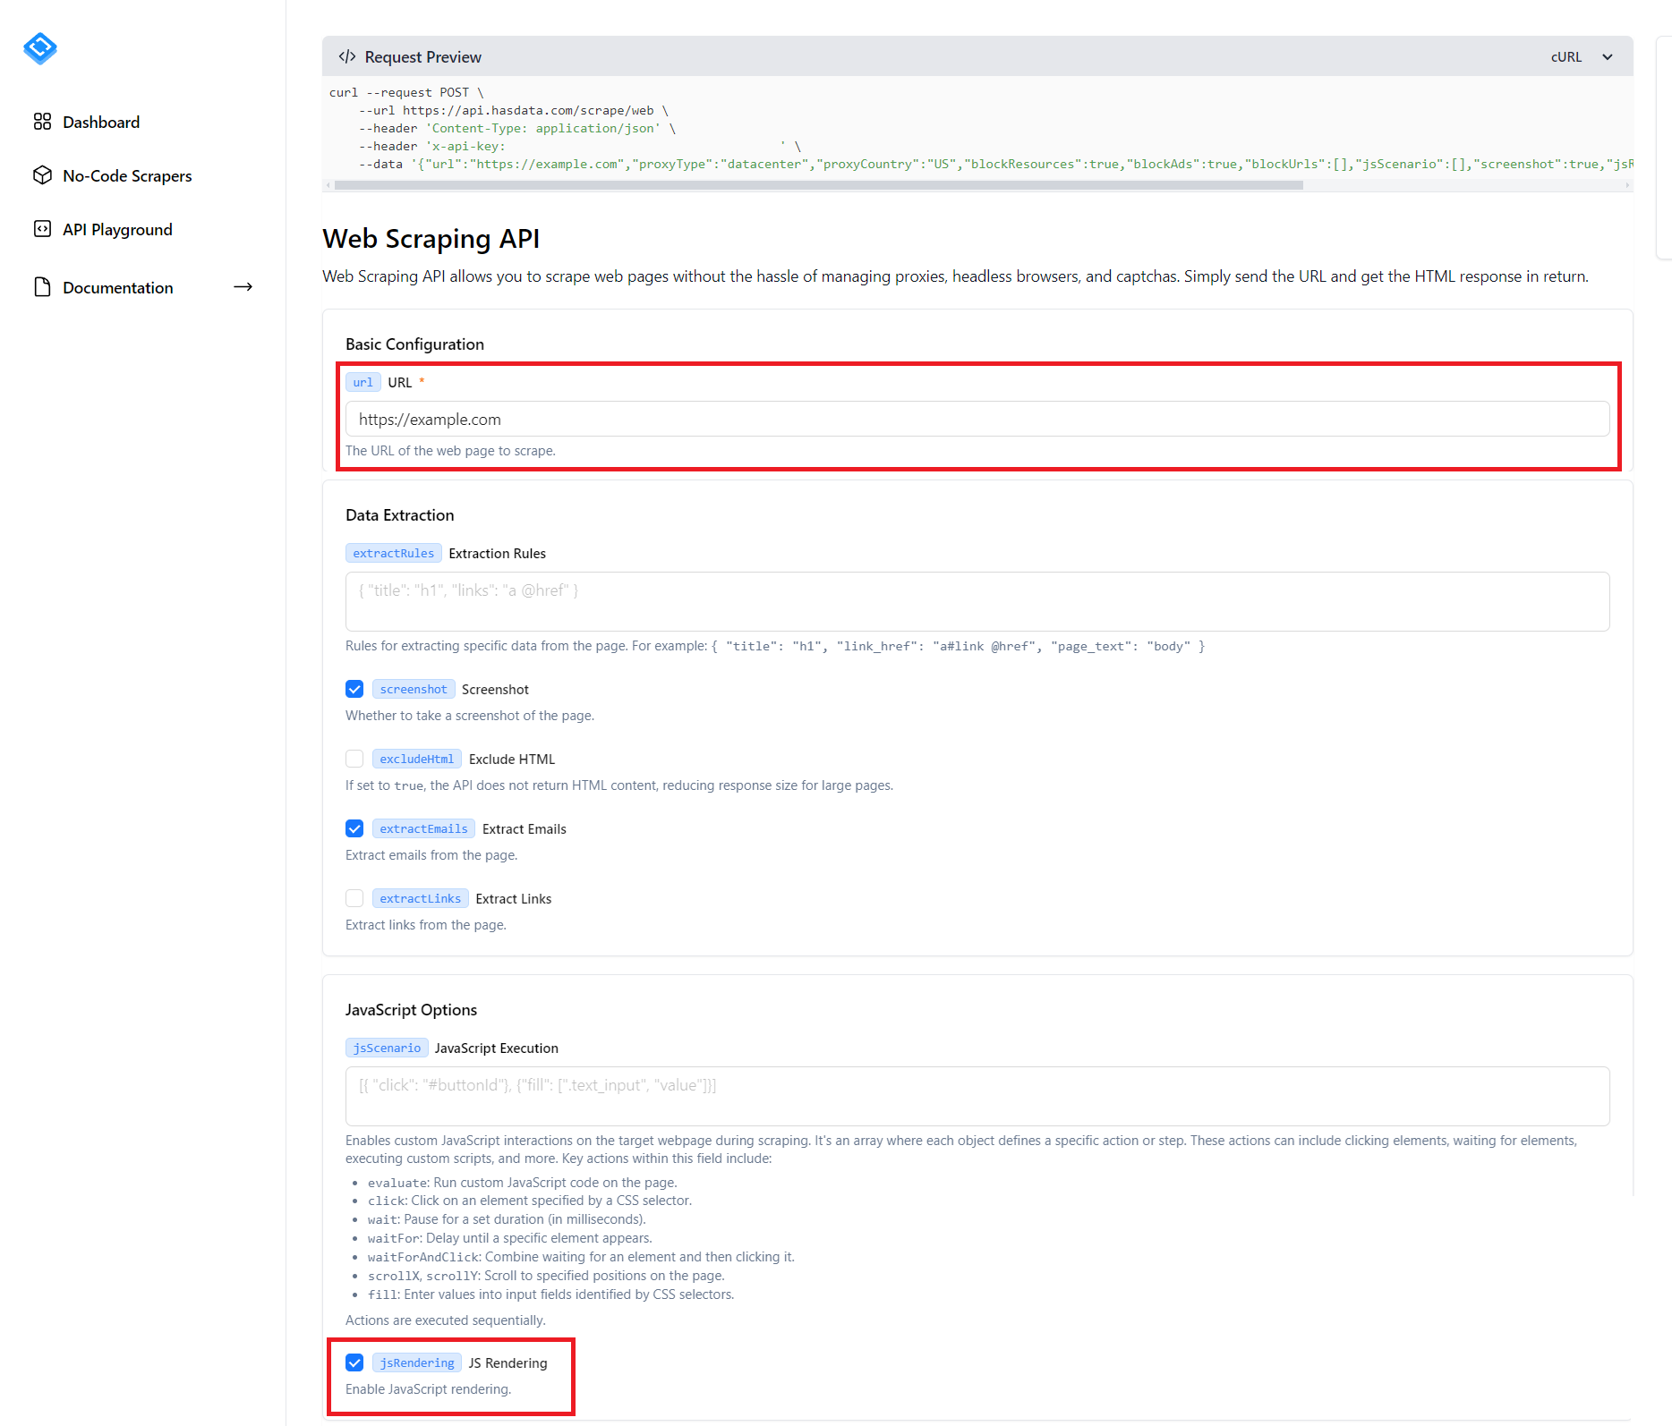Click the HasData logo icon
The height and width of the screenshot is (1426, 1672).
coord(40,47)
